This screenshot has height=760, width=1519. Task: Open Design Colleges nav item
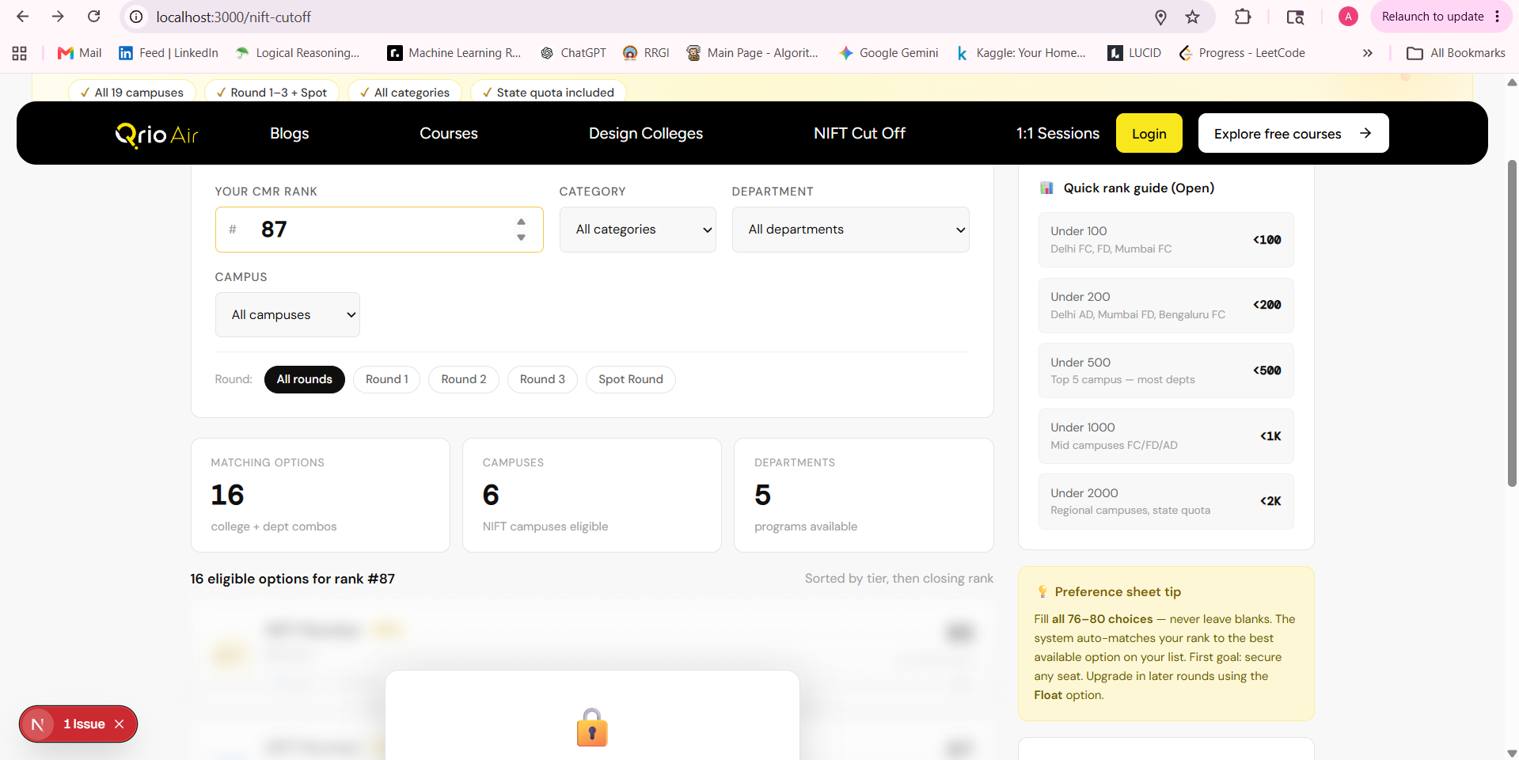646,133
